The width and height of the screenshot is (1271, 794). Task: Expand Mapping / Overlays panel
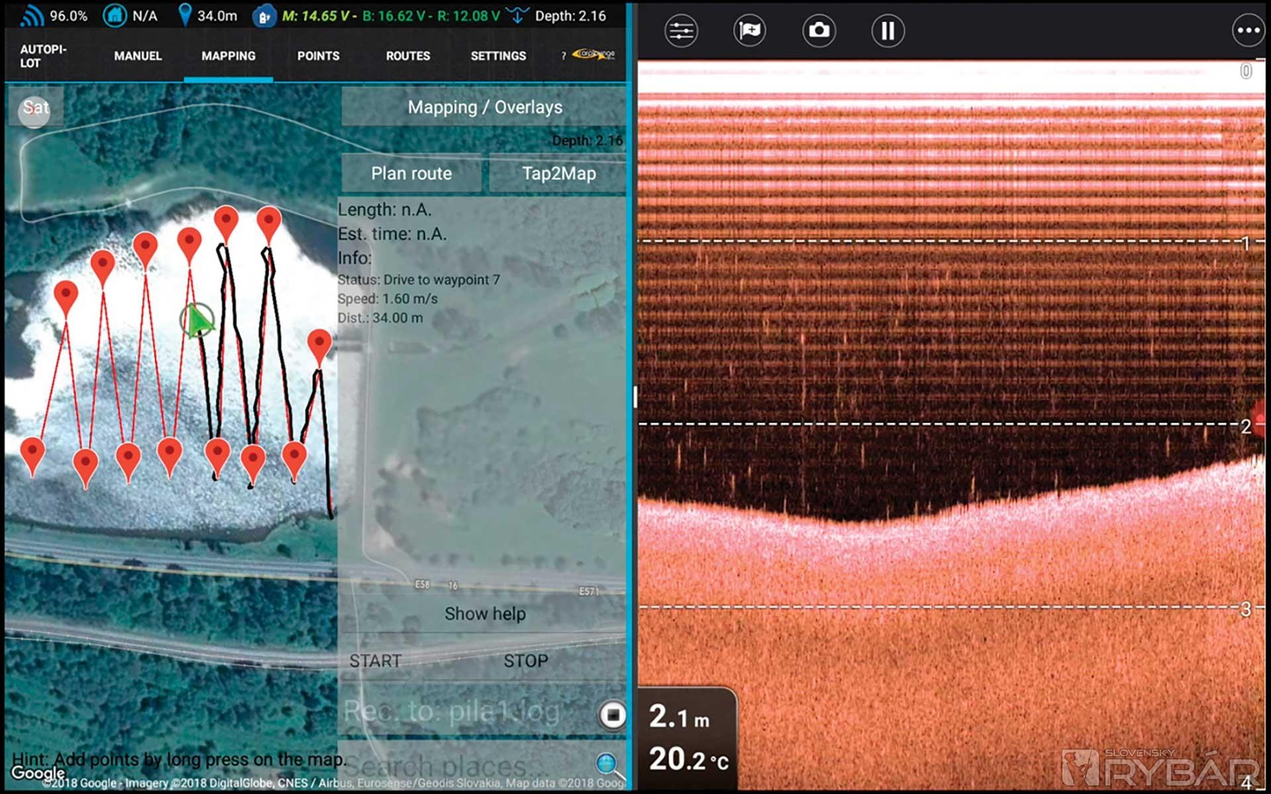(x=484, y=107)
